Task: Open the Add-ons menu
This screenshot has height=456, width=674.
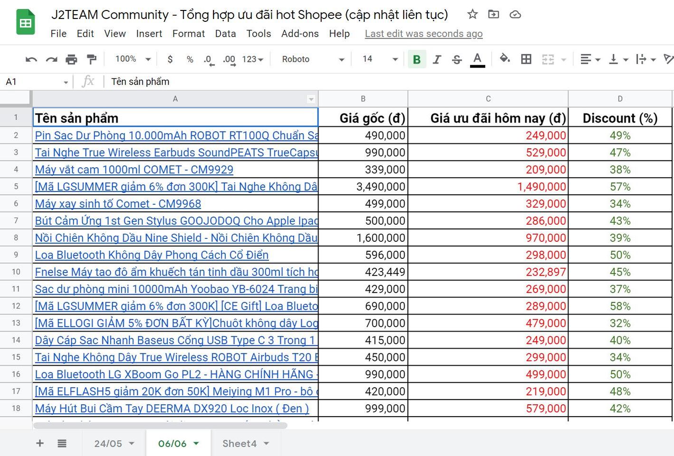Action: point(300,34)
